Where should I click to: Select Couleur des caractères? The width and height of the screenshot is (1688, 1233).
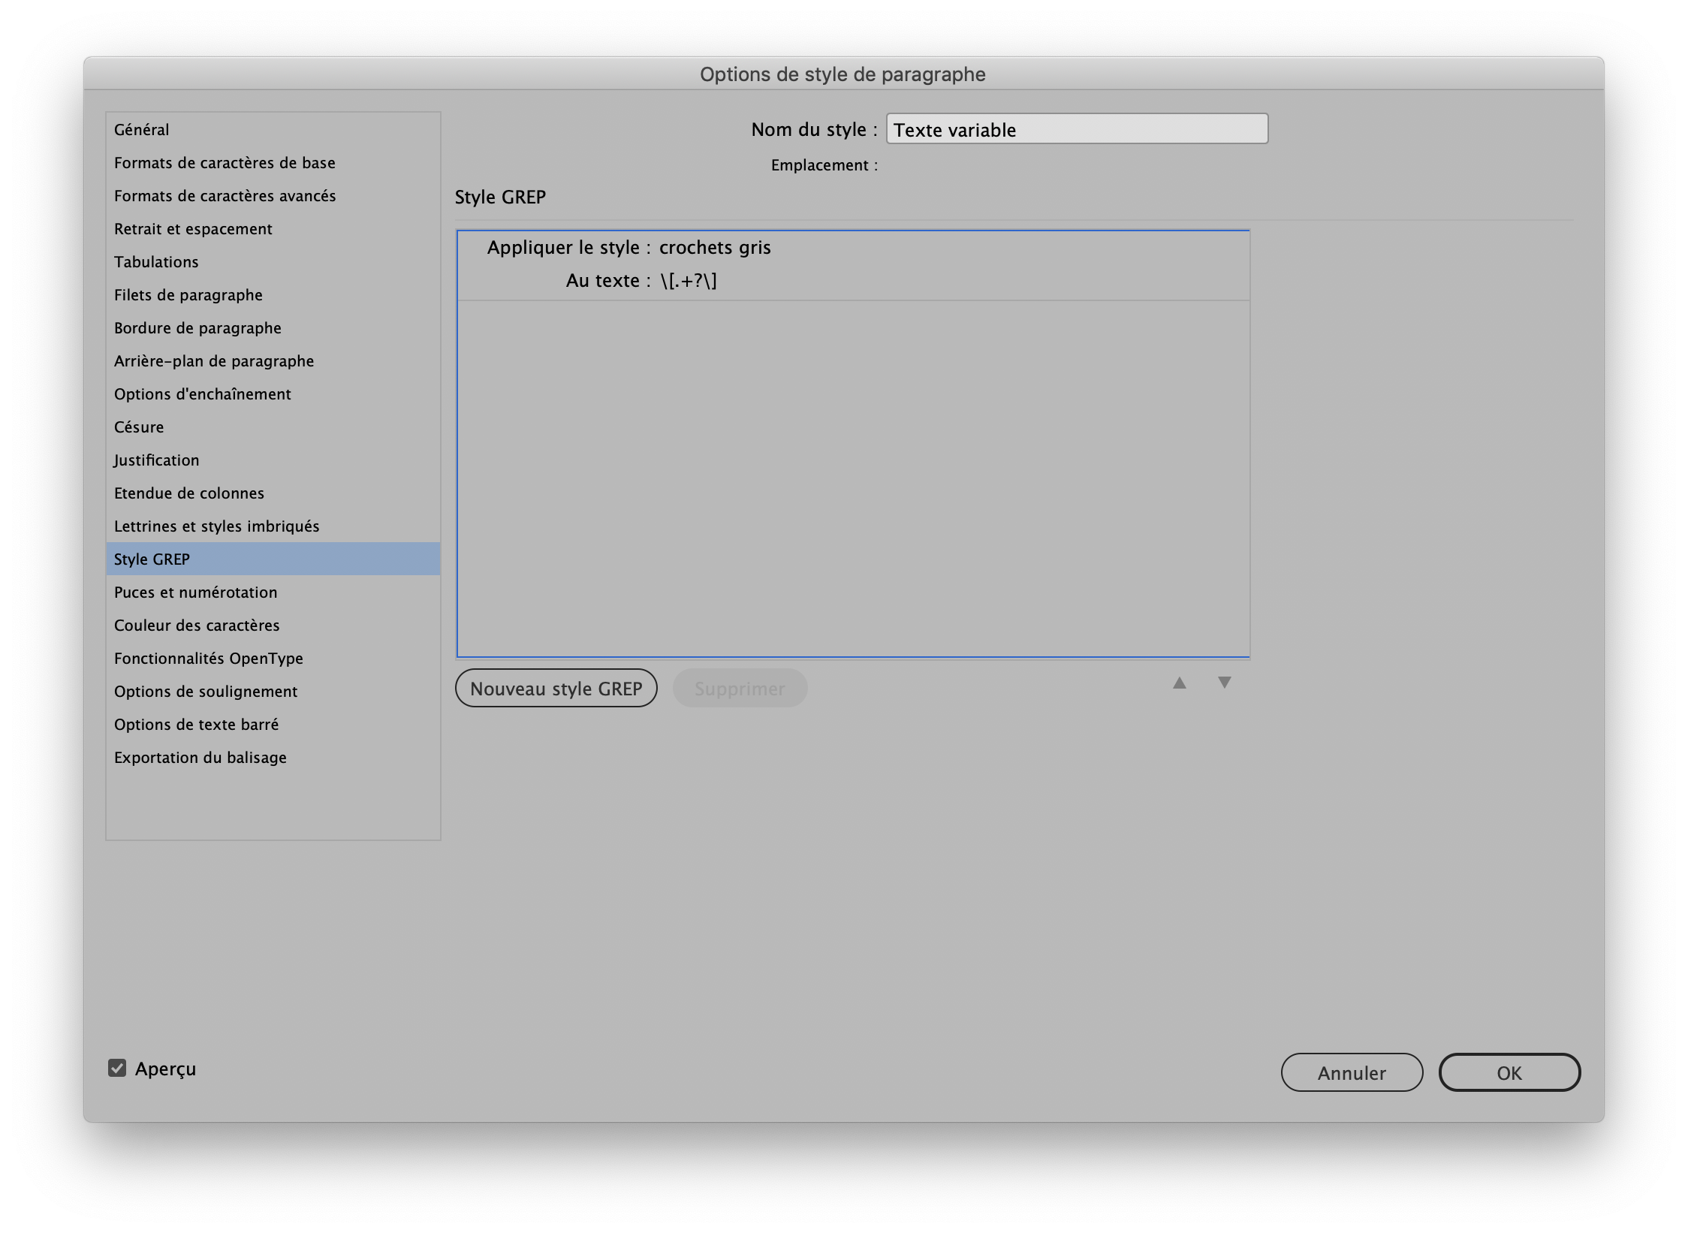(x=273, y=625)
